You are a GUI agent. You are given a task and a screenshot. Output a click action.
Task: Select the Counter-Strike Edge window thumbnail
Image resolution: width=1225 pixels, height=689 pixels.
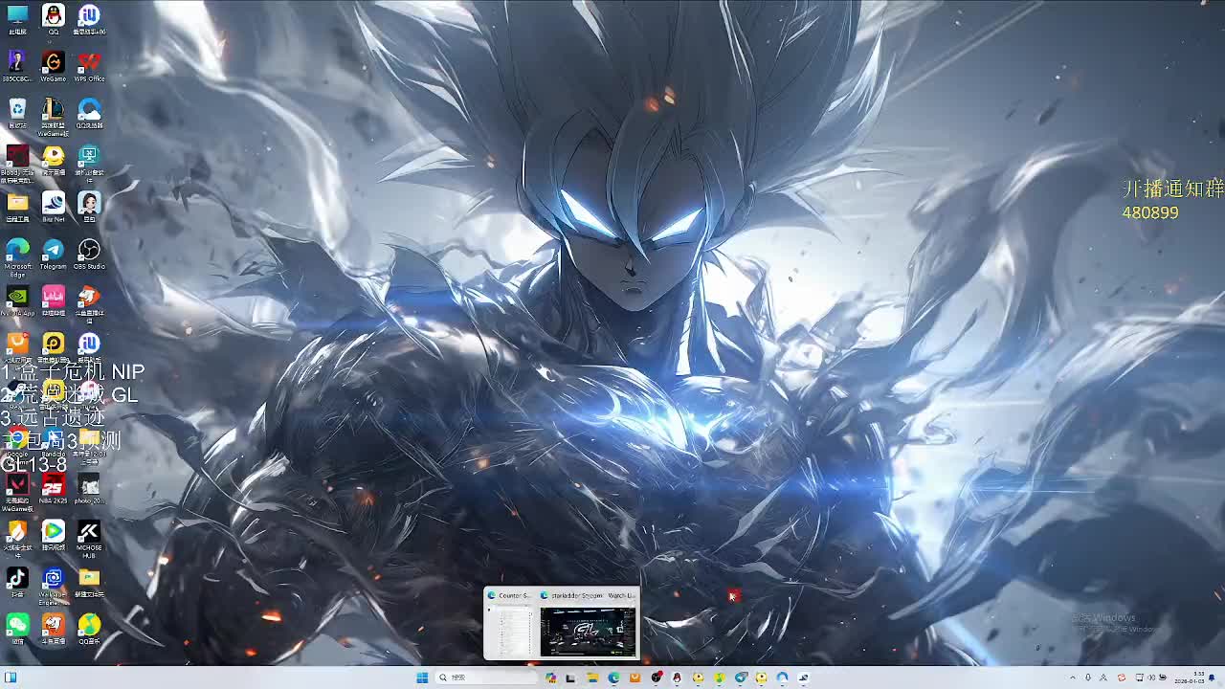[511, 631]
